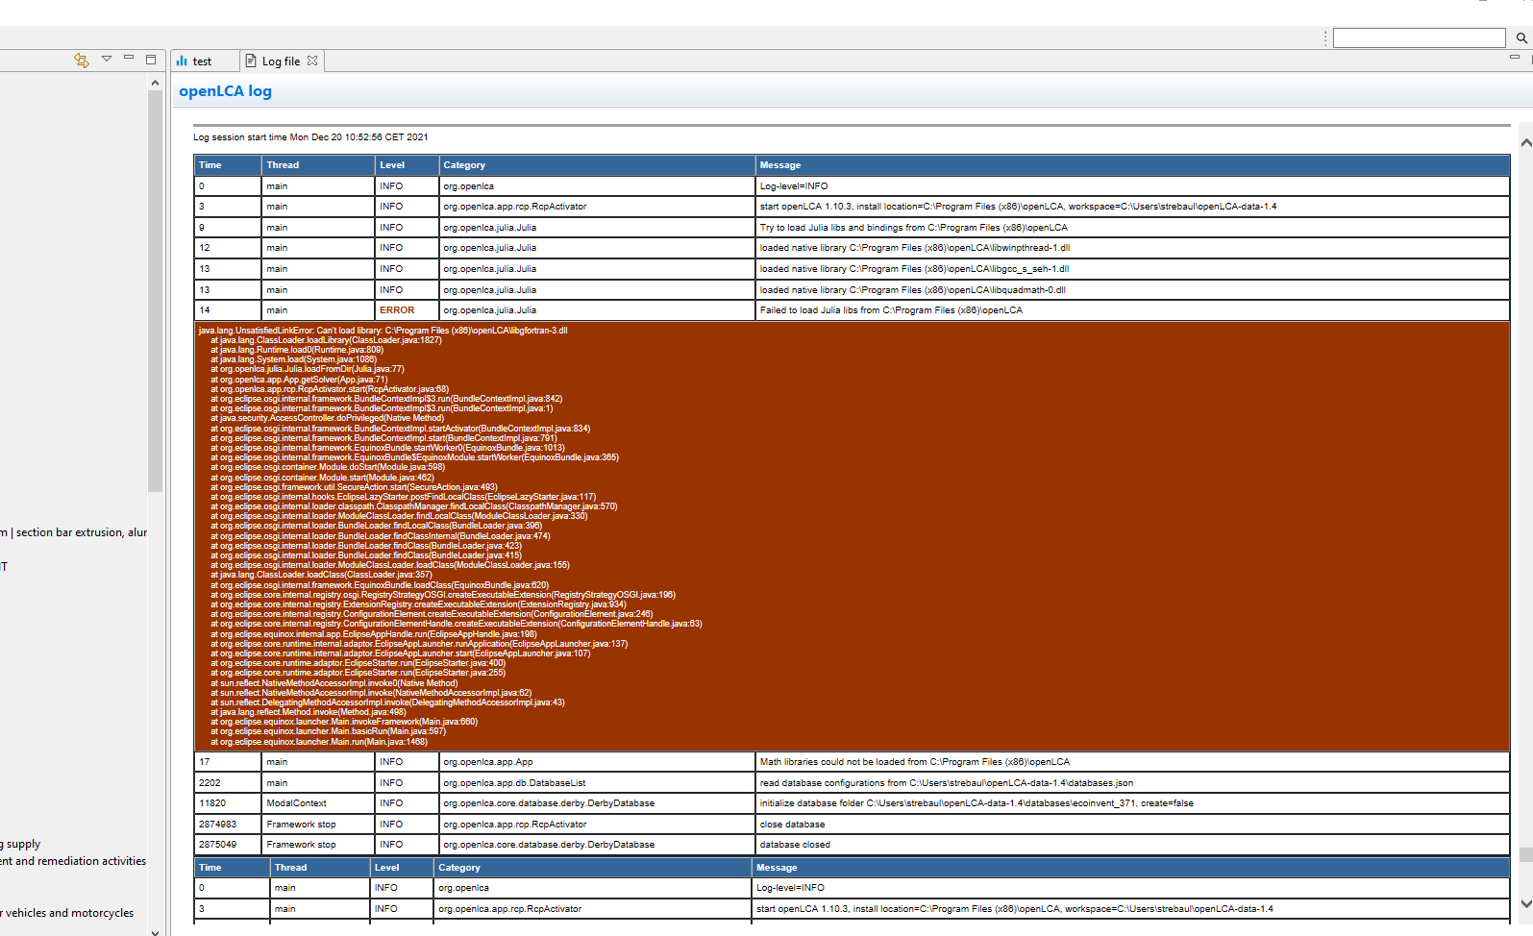This screenshot has width=1533, height=936.
Task: Maximize the left navigation panel
Action: pos(151,60)
